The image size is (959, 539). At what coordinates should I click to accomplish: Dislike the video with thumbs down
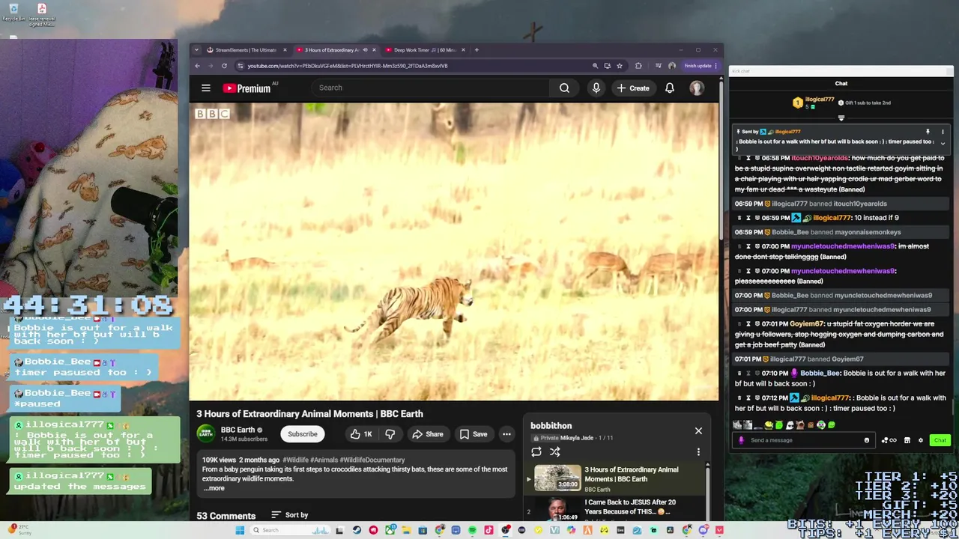390,434
